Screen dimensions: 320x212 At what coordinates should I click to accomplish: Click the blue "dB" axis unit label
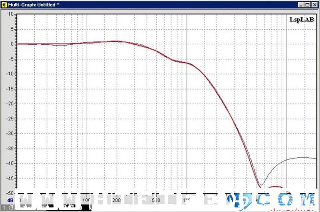coord(11,201)
